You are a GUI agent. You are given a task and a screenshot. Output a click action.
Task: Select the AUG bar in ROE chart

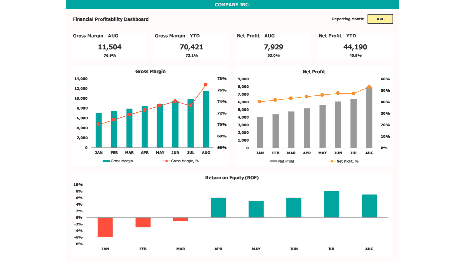[369, 206]
